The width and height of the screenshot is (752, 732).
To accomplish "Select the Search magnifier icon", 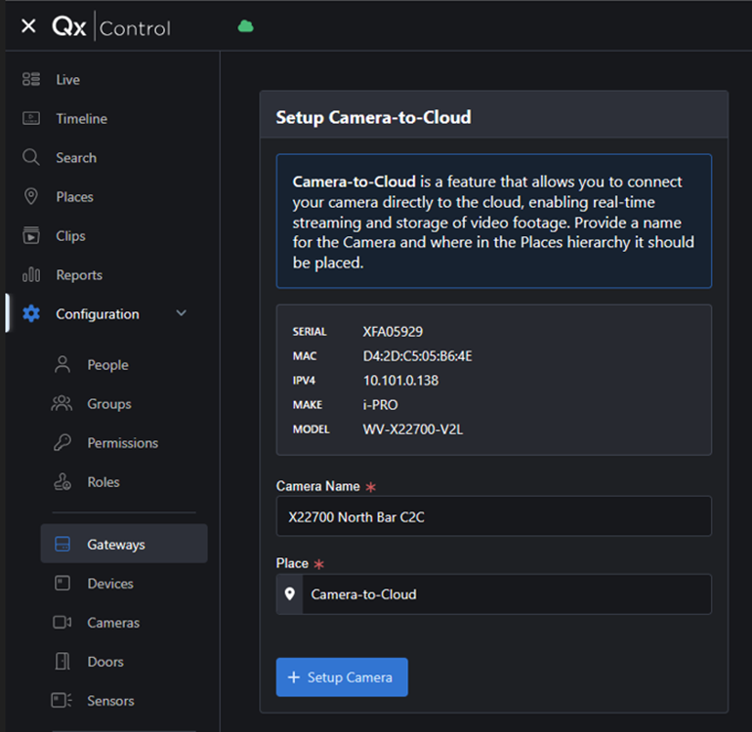I will [x=31, y=157].
